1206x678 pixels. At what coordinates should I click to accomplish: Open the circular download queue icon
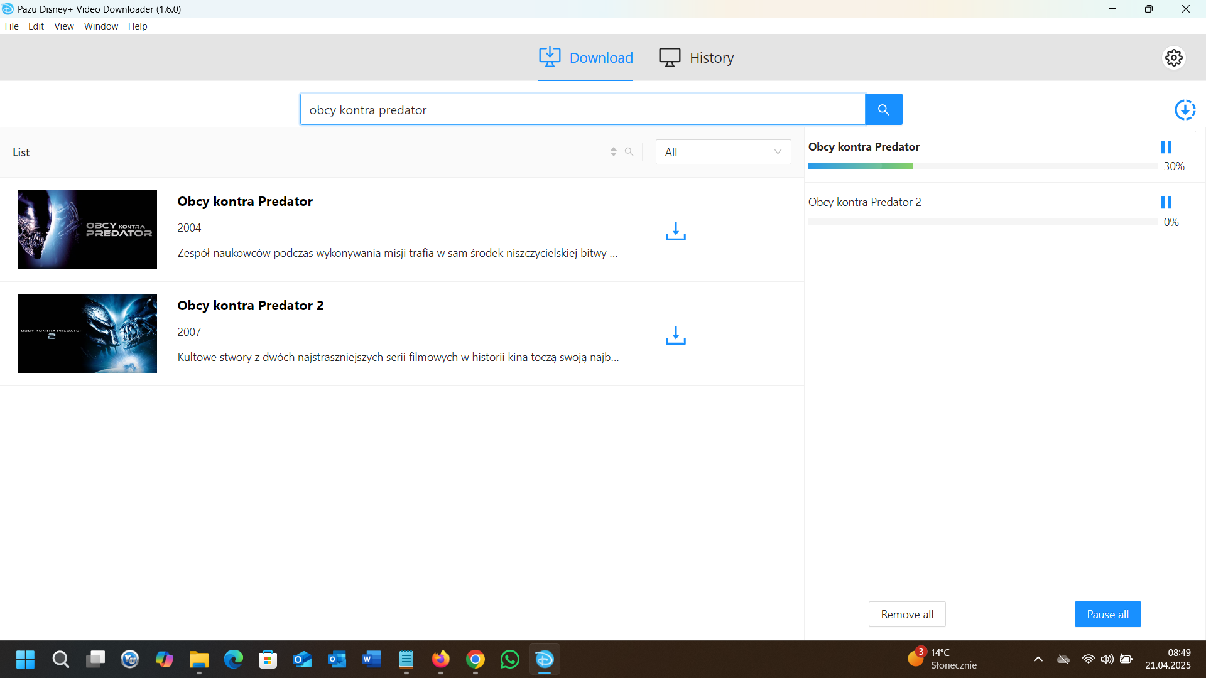[1185, 110]
